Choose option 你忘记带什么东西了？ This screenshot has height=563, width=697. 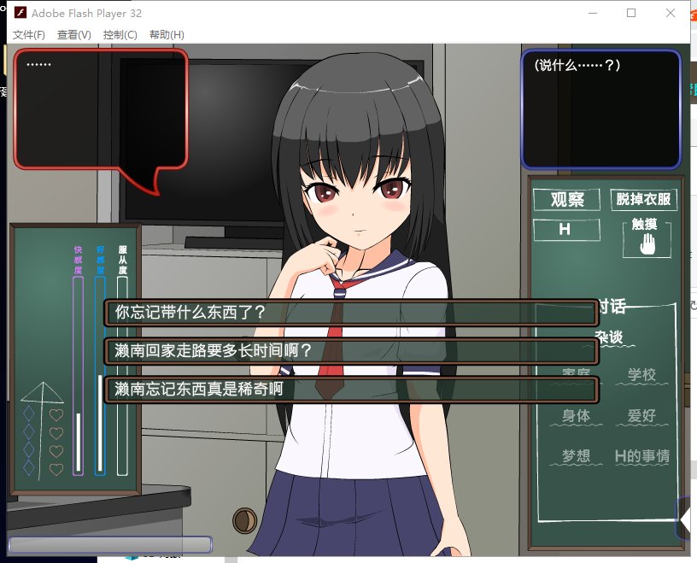[x=351, y=313]
